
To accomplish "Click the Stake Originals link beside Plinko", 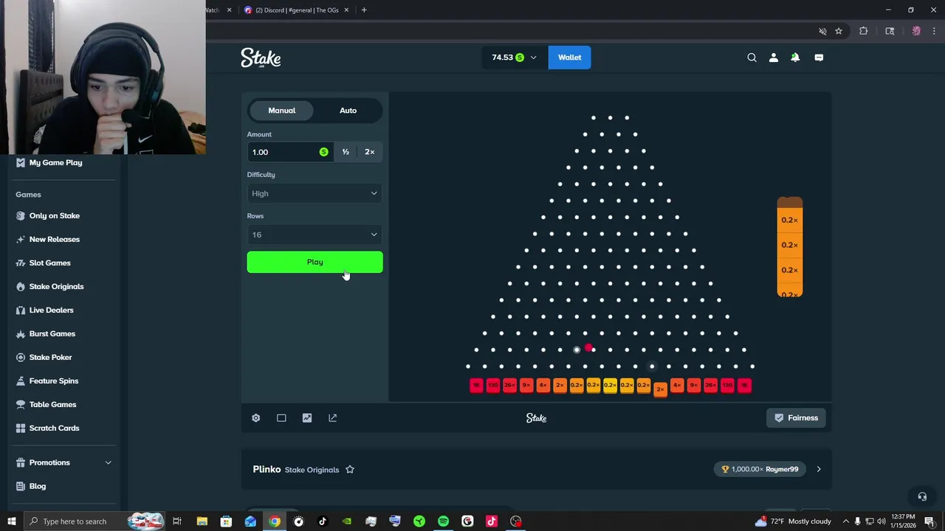I will tap(312, 470).
